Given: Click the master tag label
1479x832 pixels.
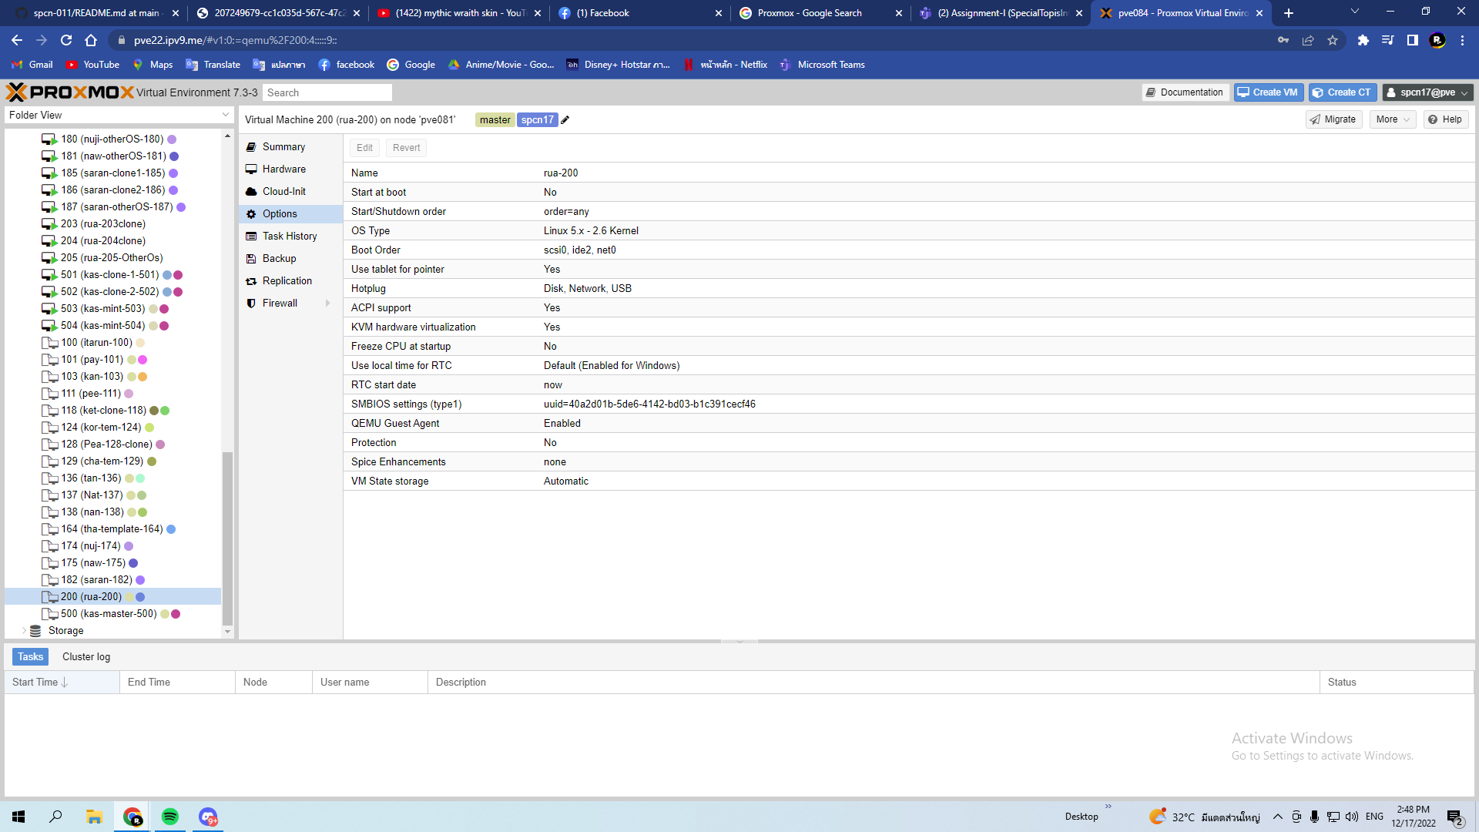Looking at the screenshot, I should (x=495, y=120).
